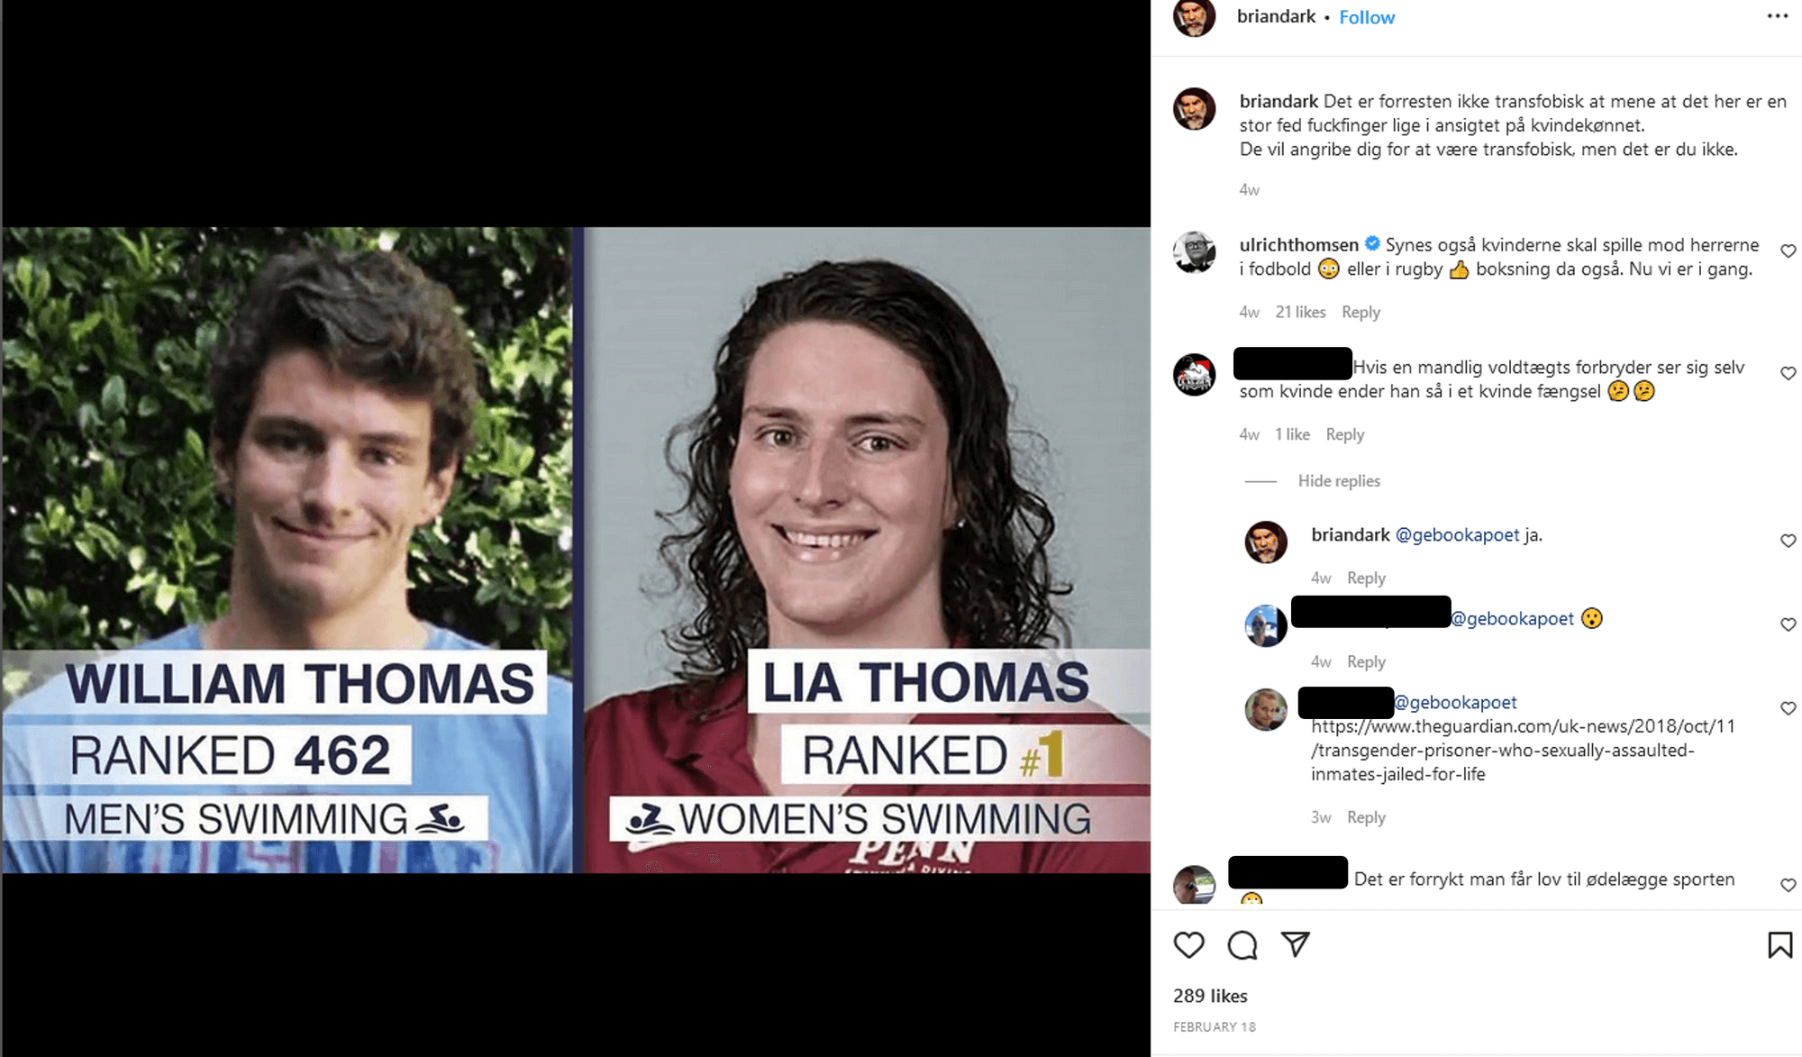The width and height of the screenshot is (1802, 1057).
Task: Like the Guardian link reply heart
Action: pyautogui.click(x=1788, y=708)
